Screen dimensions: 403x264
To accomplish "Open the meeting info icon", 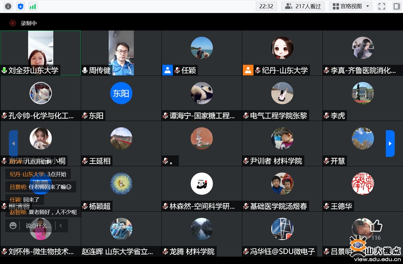I will 8,6.
